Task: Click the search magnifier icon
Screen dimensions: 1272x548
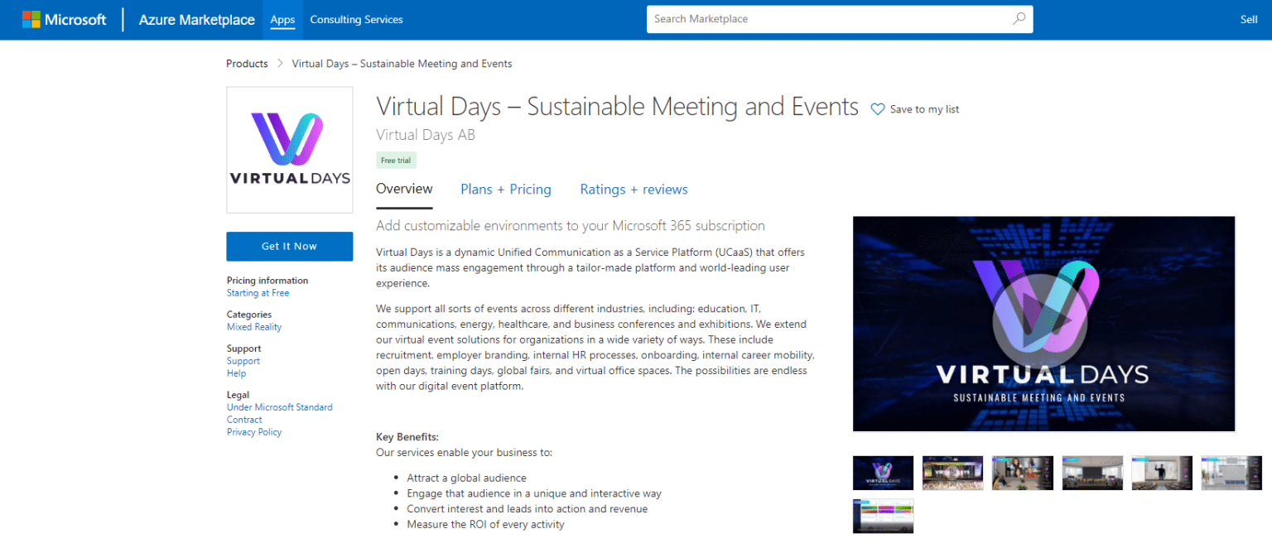Action: tap(1019, 18)
